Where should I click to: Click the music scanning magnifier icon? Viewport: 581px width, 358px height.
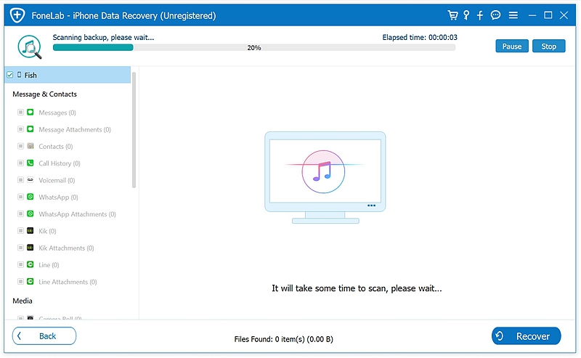(30, 46)
